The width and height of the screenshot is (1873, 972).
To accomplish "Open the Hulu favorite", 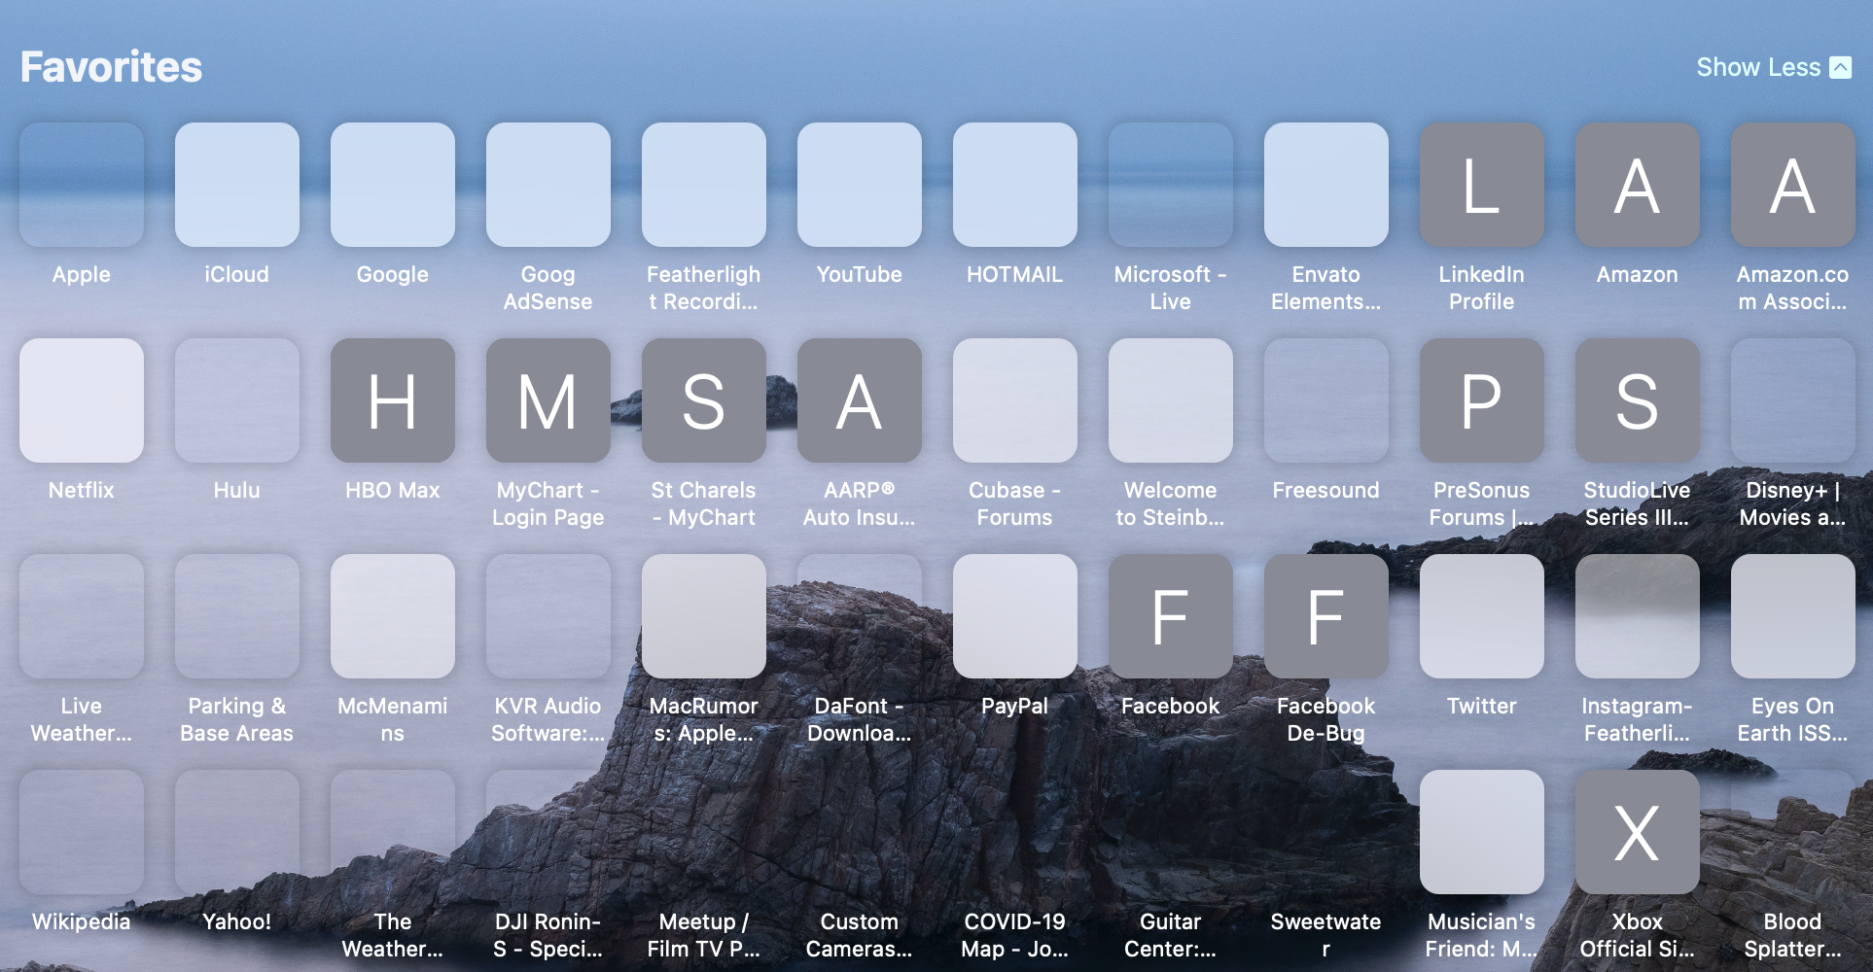I will point(237,400).
